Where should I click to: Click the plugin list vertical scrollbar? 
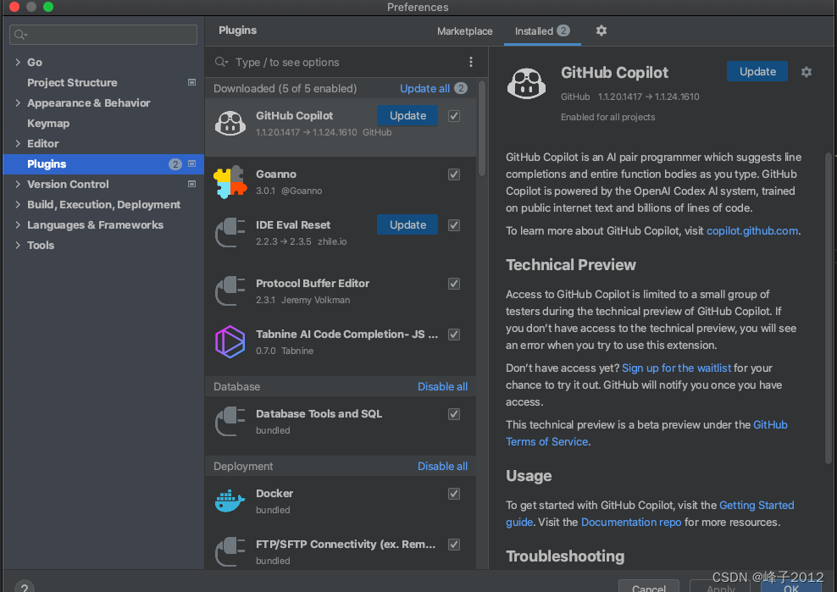click(x=482, y=128)
